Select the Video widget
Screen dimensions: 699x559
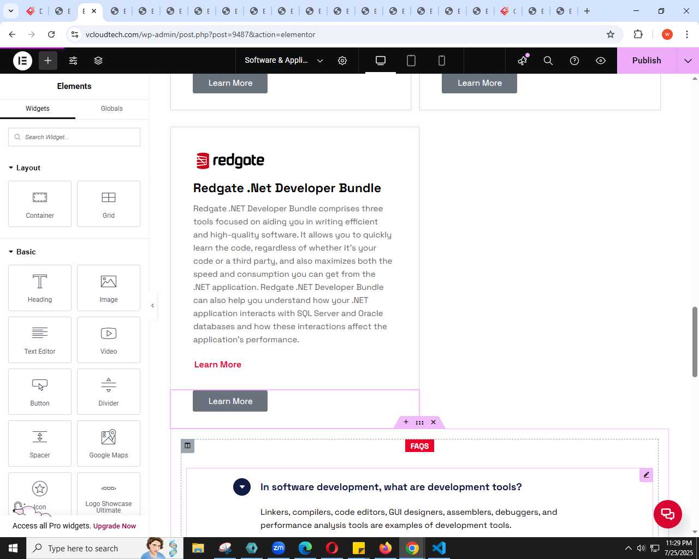click(109, 340)
